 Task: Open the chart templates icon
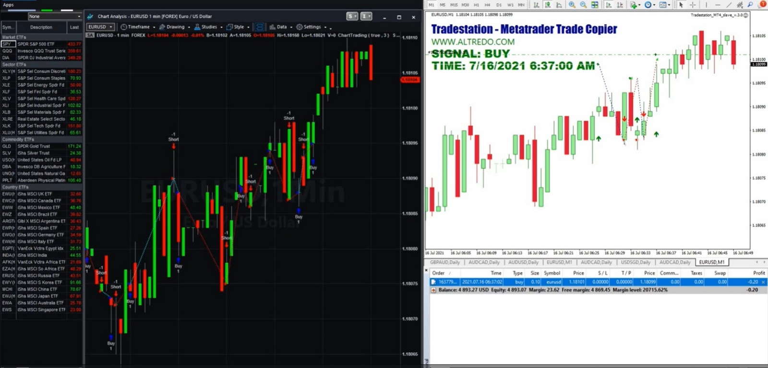tap(663, 5)
